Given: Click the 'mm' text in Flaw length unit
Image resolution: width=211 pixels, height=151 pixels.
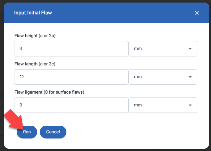Looking at the screenshot, I should 138,77.
